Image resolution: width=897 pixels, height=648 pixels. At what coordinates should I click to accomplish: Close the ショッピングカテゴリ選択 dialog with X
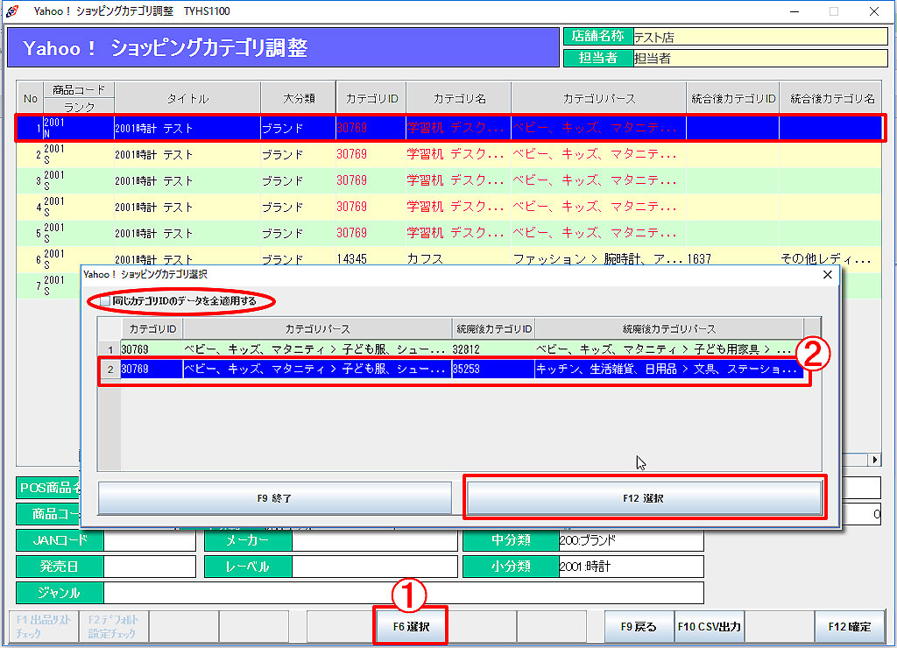(827, 274)
